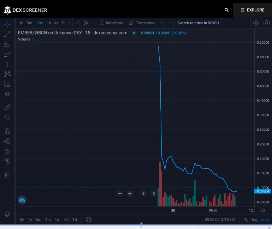Expand the chart style dropdown arrow
The width and height of the screenshot is (272, 229).
(x=93, y=23)
